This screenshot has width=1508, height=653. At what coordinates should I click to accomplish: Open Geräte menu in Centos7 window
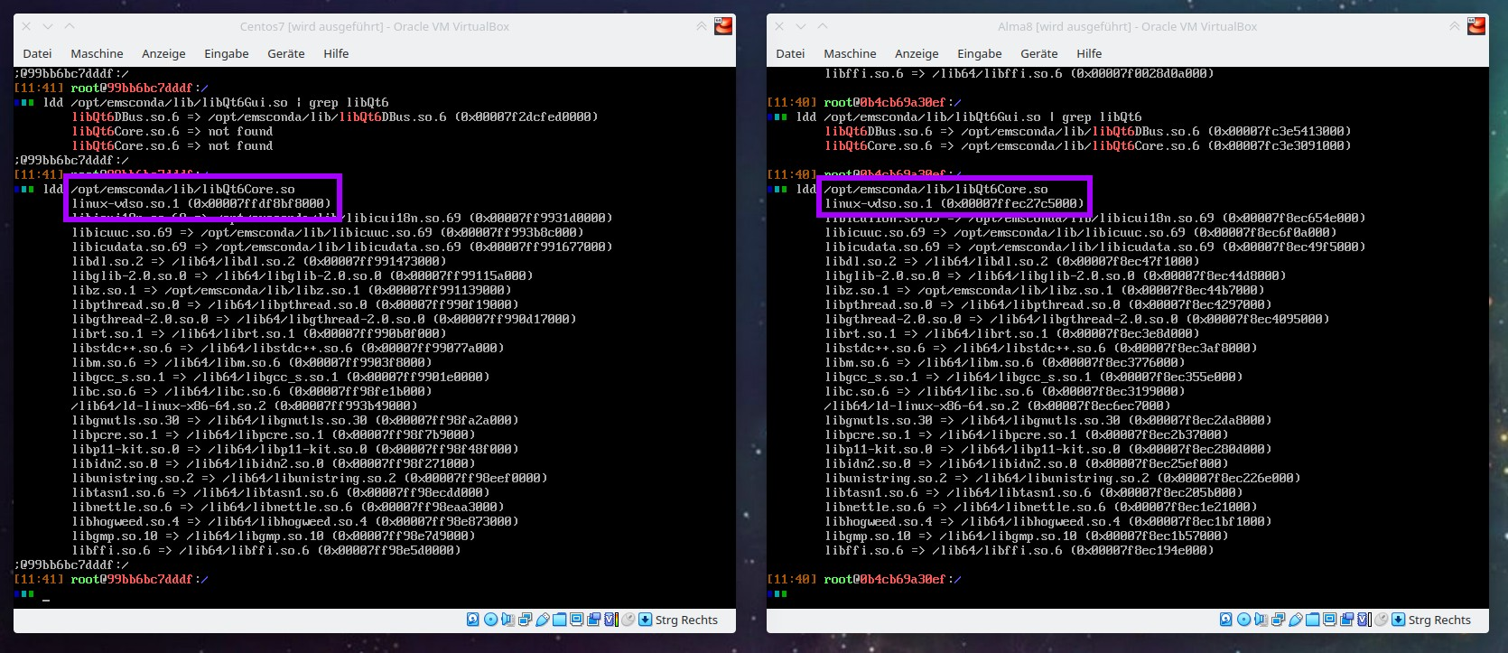pyautogui.click(x=286, y=53)
